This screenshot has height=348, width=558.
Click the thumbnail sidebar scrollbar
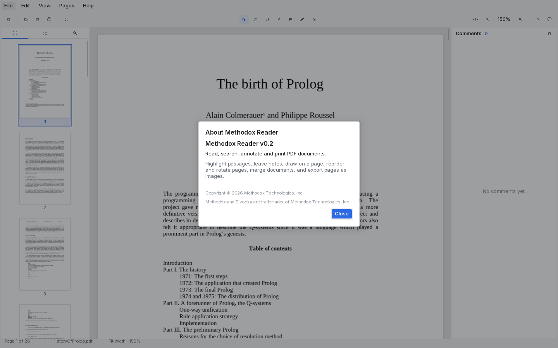tap(88, 58)
